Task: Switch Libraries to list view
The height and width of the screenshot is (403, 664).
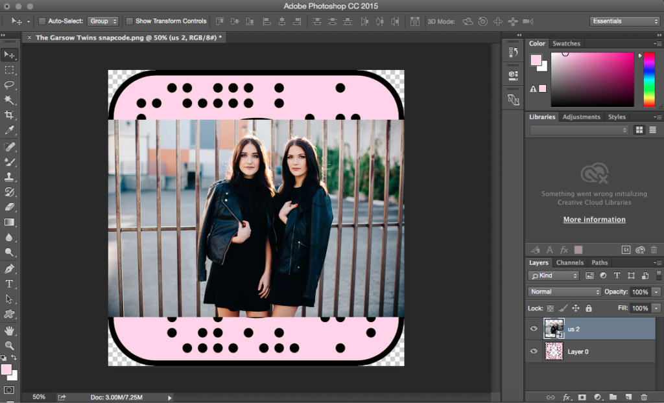Action: [x=652, y=130]
